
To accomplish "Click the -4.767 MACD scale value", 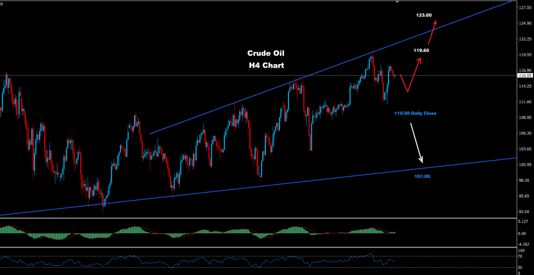I will 524,244.
